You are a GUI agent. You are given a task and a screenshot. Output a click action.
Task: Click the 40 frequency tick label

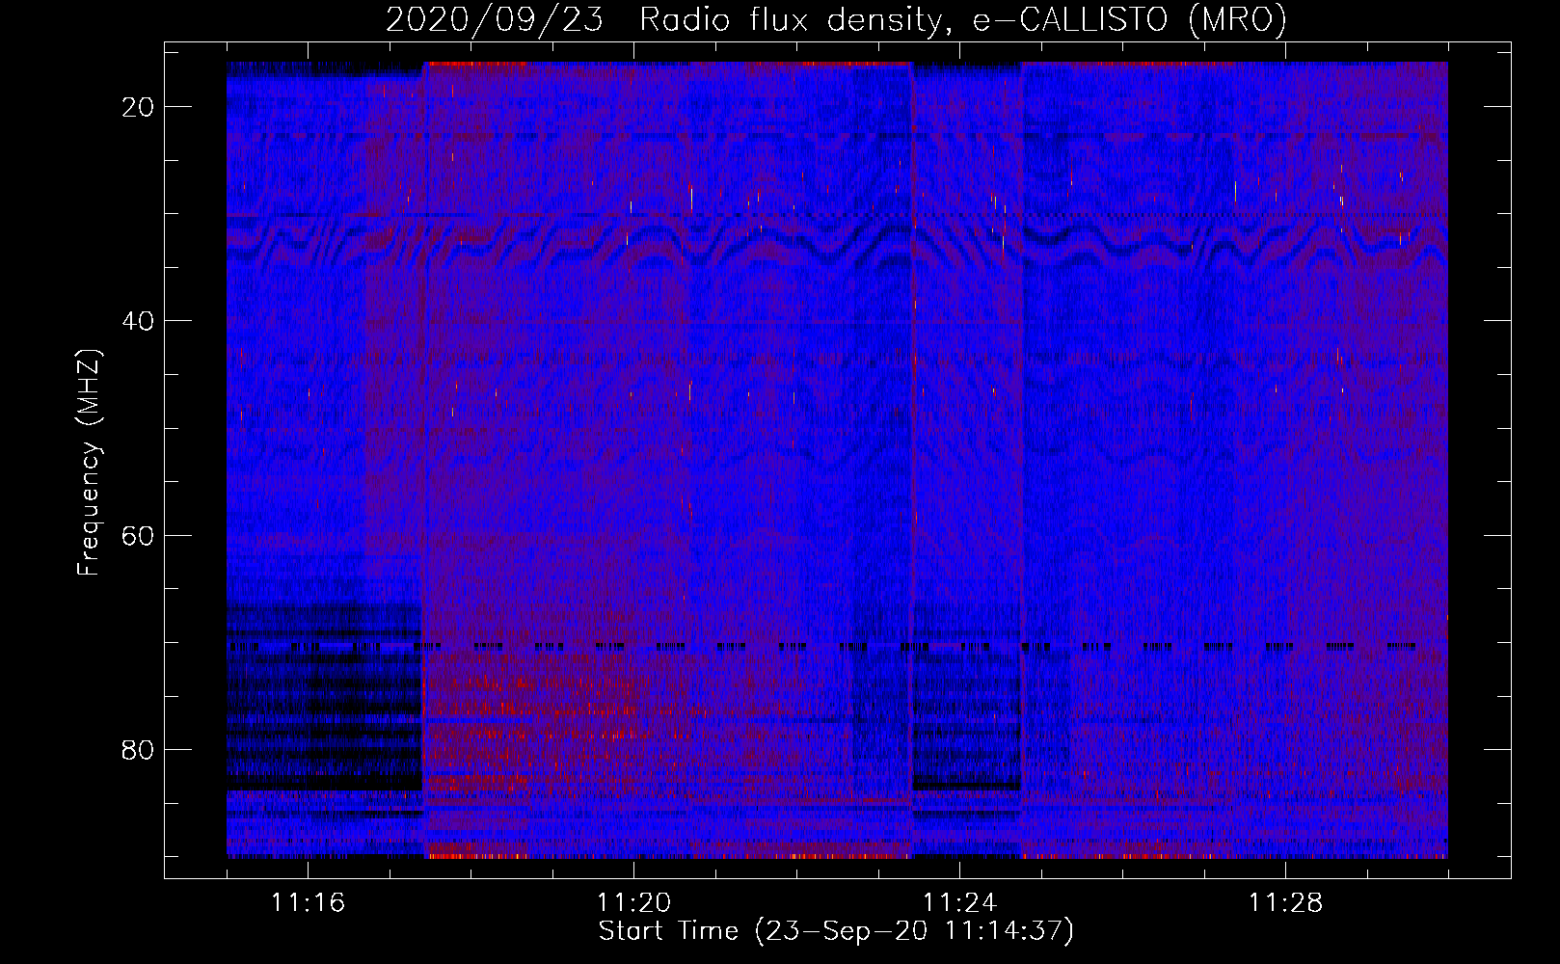139,321
